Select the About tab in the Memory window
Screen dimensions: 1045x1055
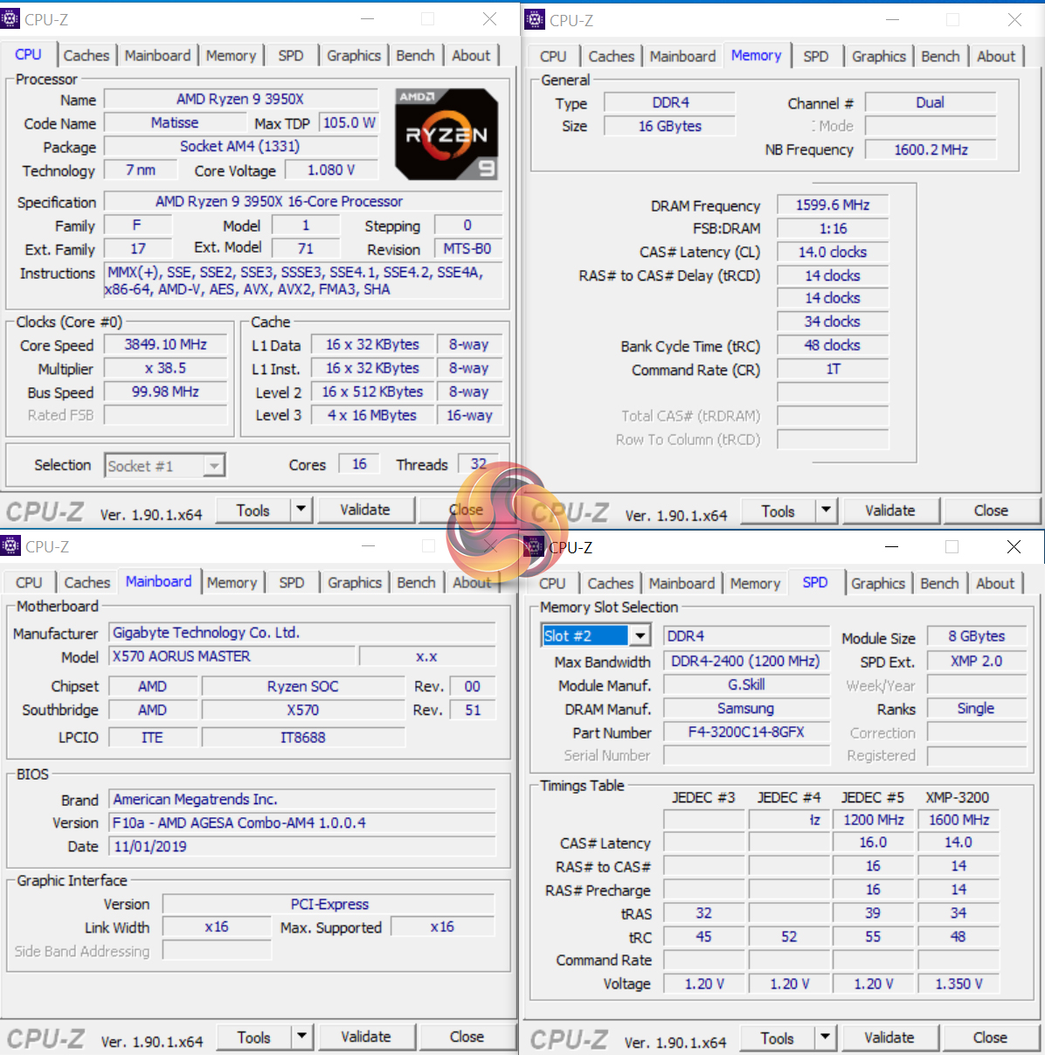[x=996, y=56]
